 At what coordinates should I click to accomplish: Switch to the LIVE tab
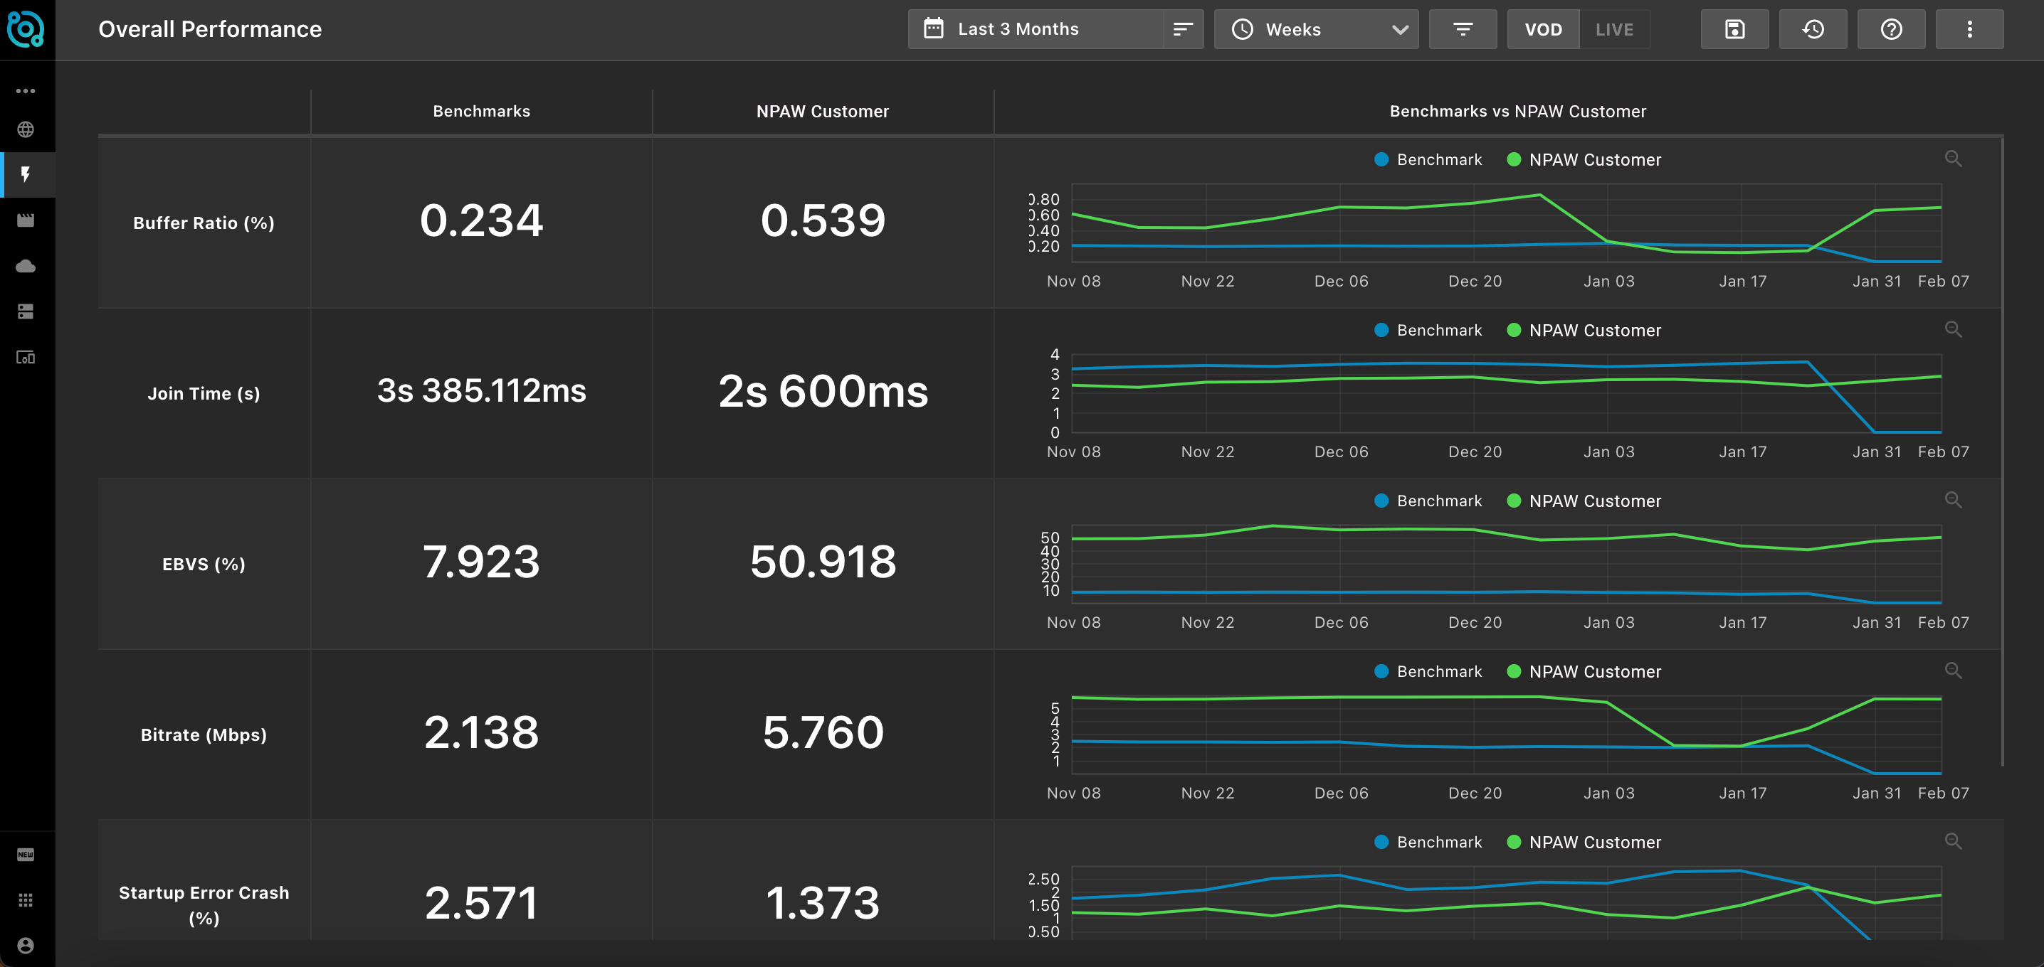[1615, 29]
